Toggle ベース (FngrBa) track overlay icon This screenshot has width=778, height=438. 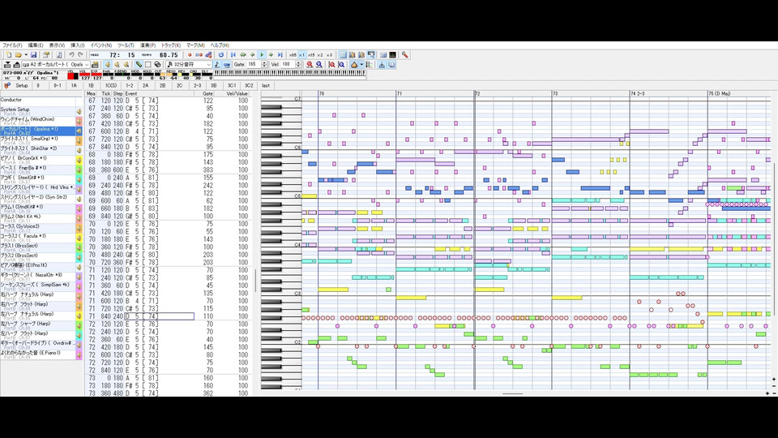tap(79, 170)
